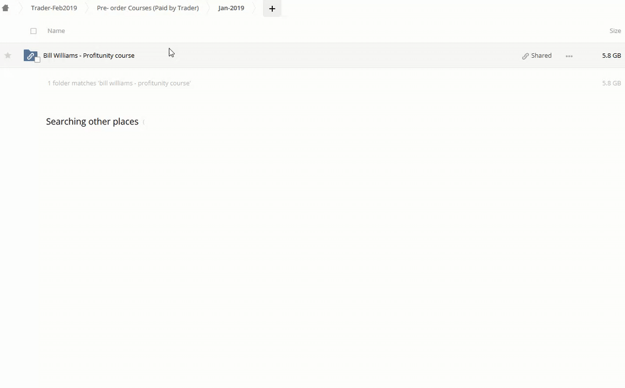Image resolution: width=625 pixels, height=388 pixels.
Task: Tick the checkbox on Bill Williams folder row
Action: click(37, 60)
